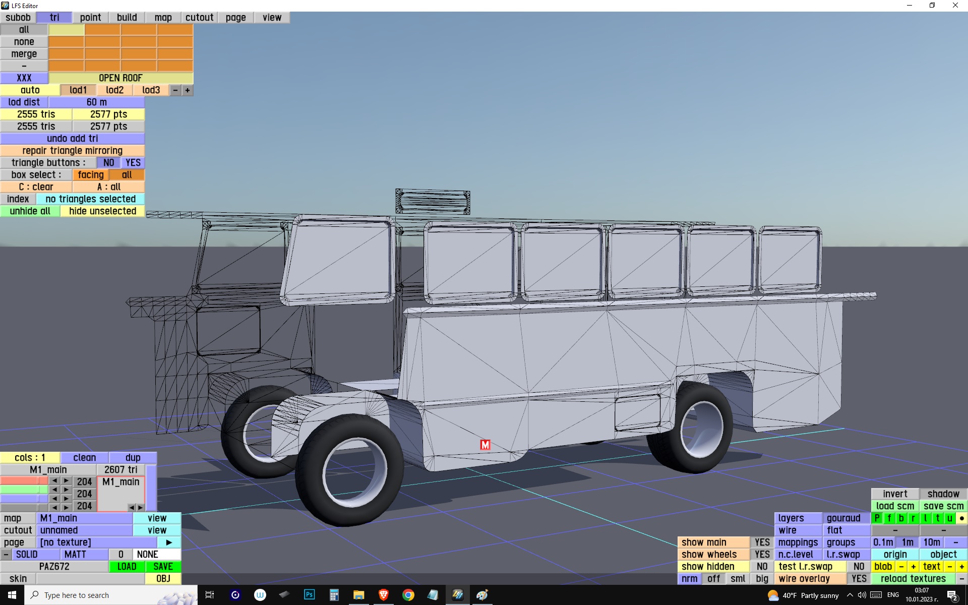Click reload textures button
968x605 pixels.
(x=913, y=579)
